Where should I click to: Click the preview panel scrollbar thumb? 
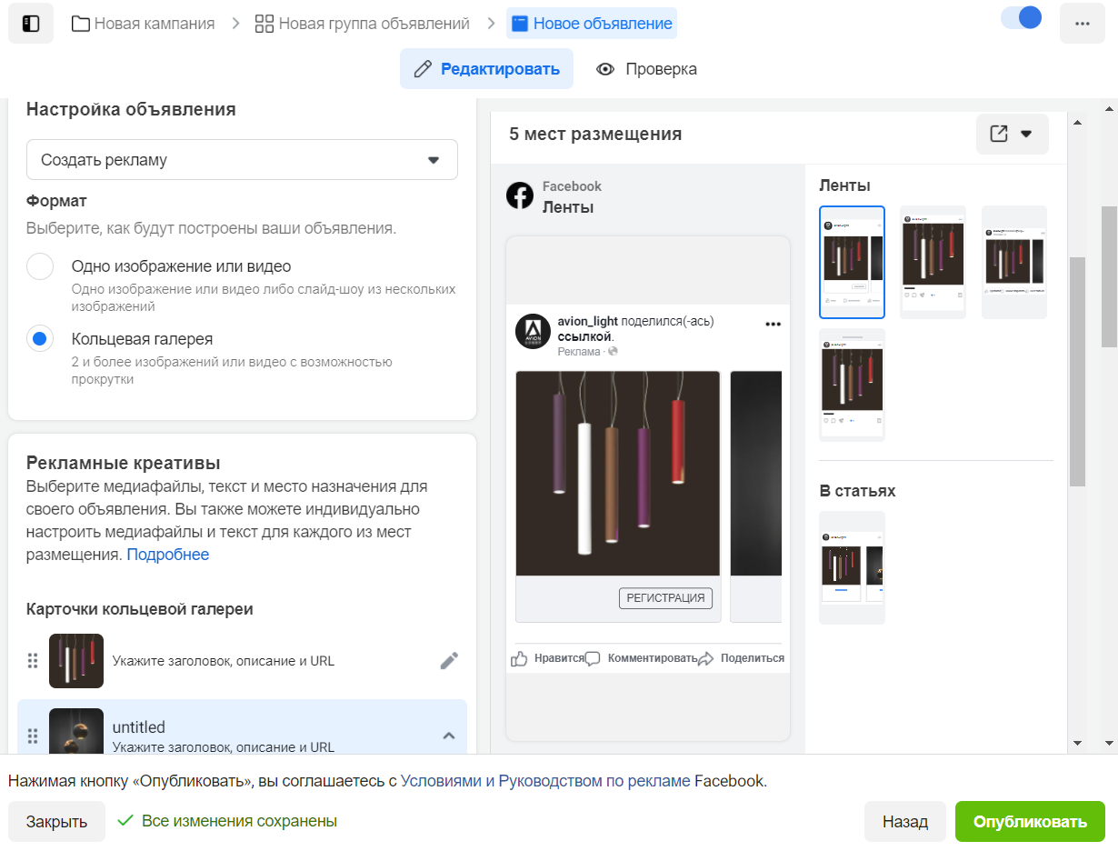[1077, 372]
